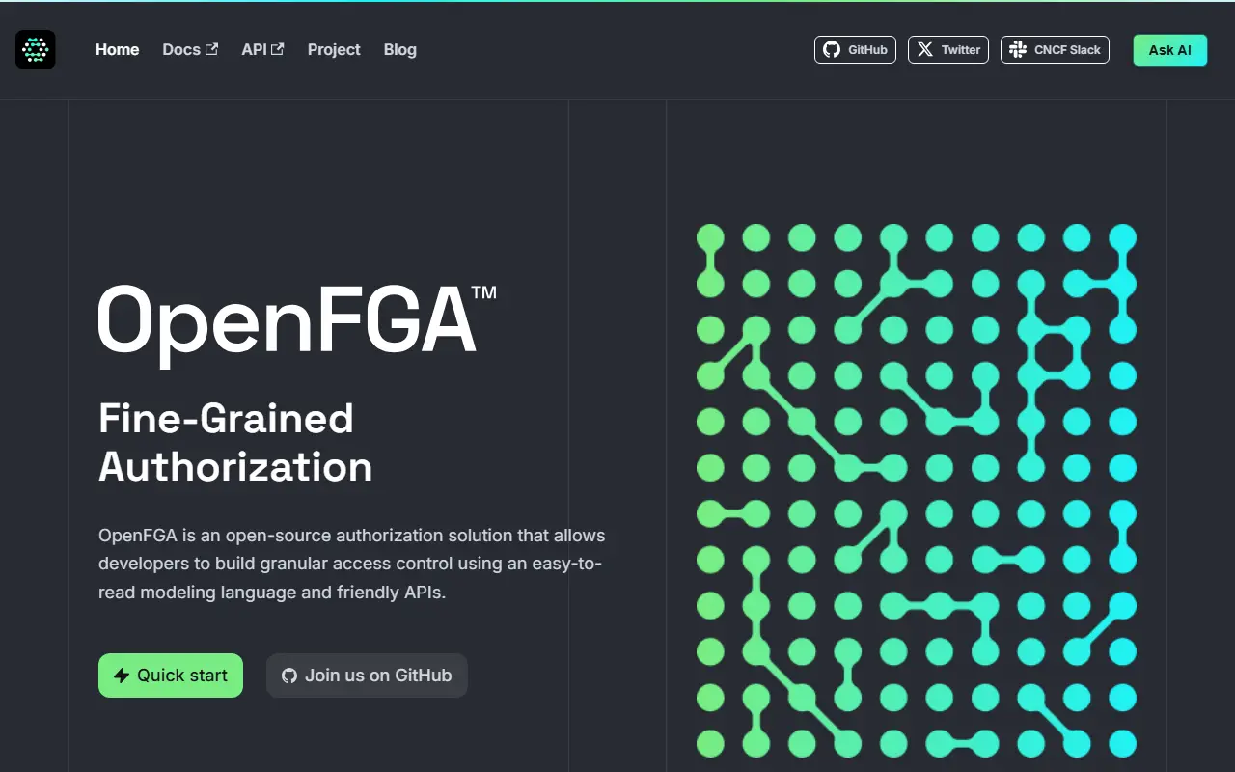Click the OpenFGA logo icon
Image resolution: width=1235 pixels, height=772 pixels.
(x=36, y=49)
